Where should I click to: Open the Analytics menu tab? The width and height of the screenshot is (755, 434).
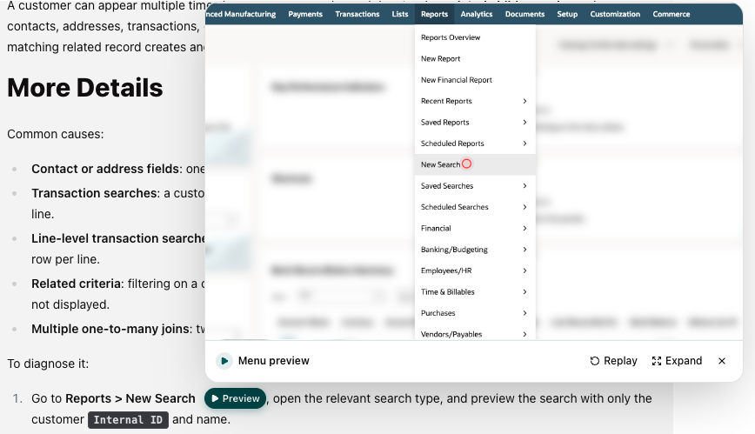[476, 14]
